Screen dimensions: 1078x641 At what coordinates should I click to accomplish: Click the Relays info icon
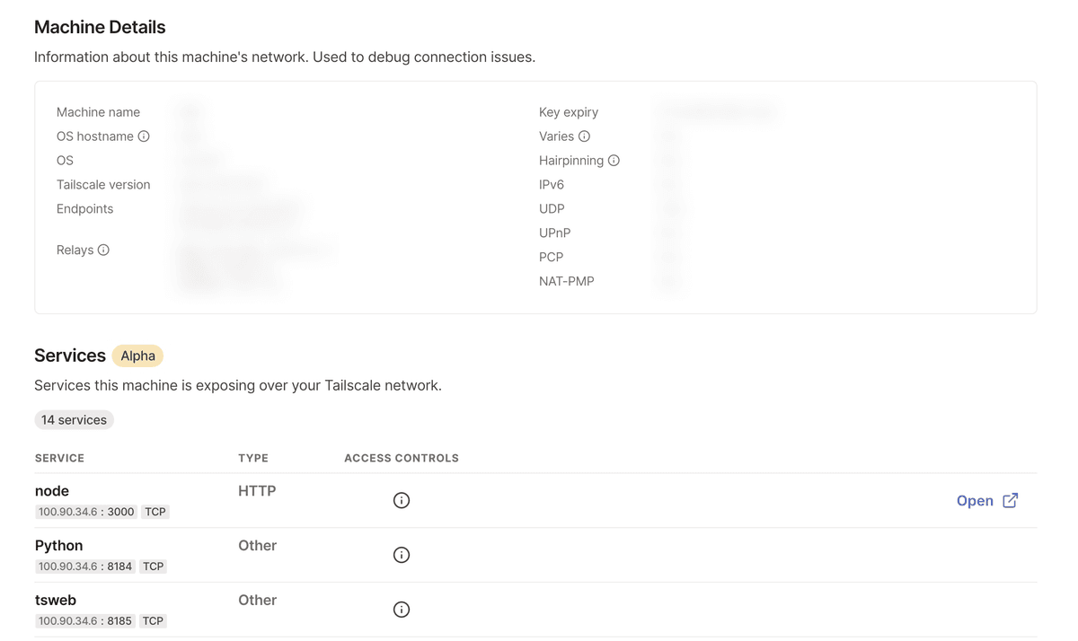(x=103, y=250)
